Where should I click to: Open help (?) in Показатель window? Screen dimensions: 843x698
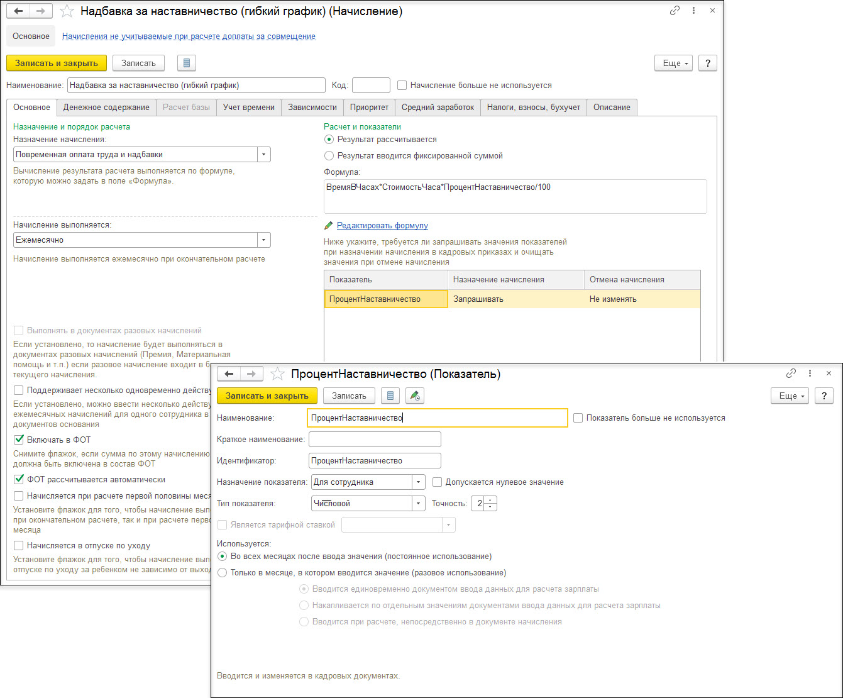pyautogui.click(x=824, y=396)
